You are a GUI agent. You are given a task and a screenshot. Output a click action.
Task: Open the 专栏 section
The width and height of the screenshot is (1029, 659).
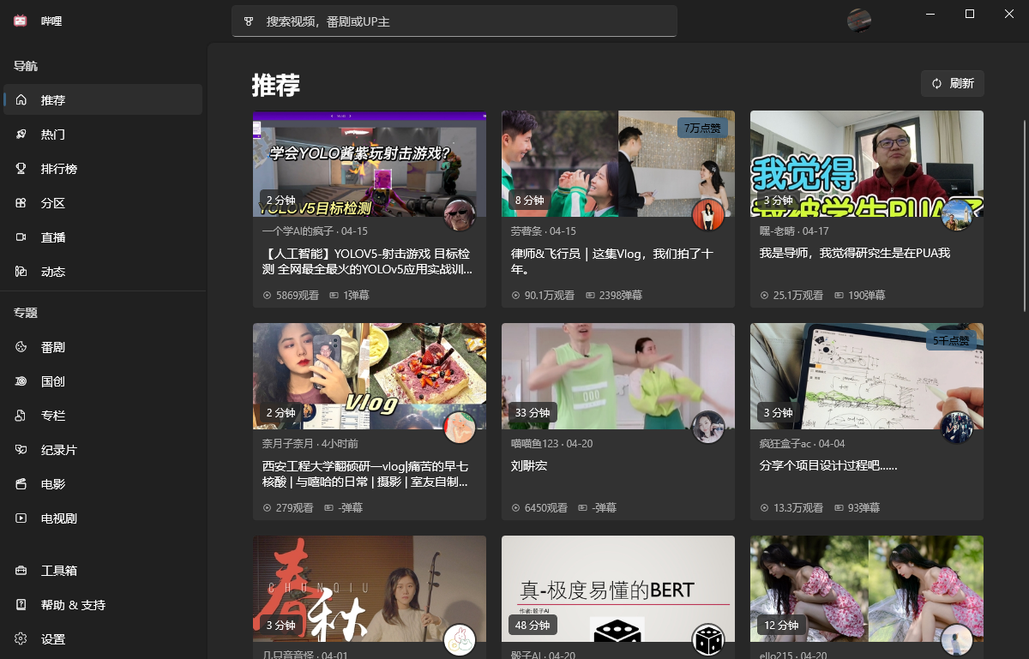103,415
